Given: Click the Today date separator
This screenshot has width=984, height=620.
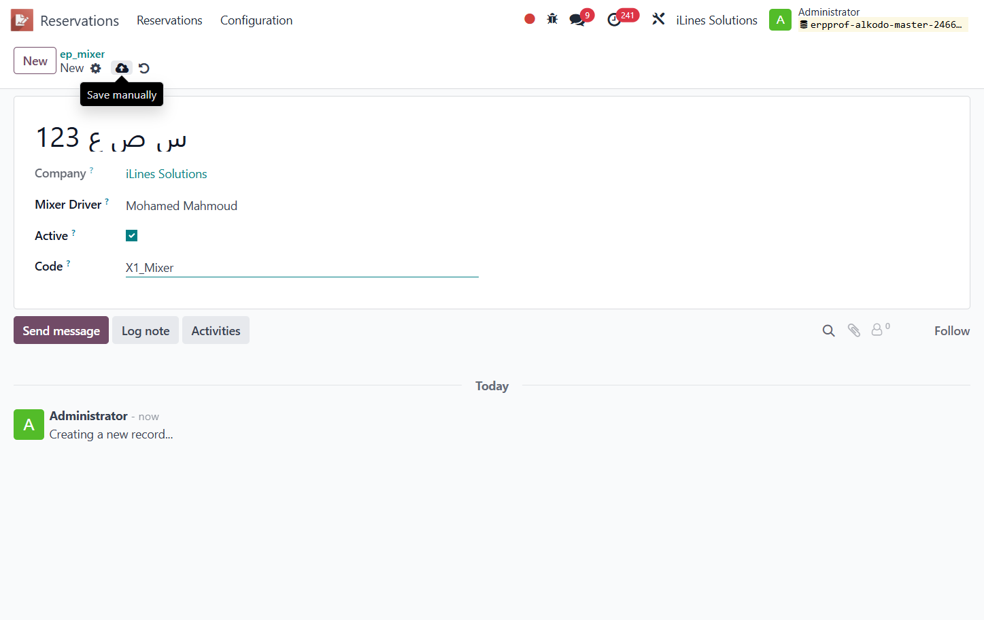Looking at the screenshot, I should (x=492, y=386).
